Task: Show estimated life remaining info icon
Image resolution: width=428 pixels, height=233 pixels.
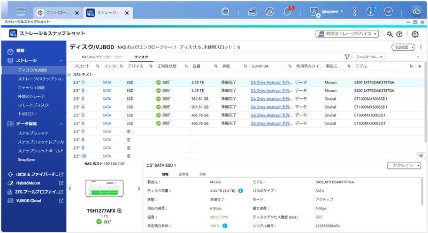Action: point(225,226)
